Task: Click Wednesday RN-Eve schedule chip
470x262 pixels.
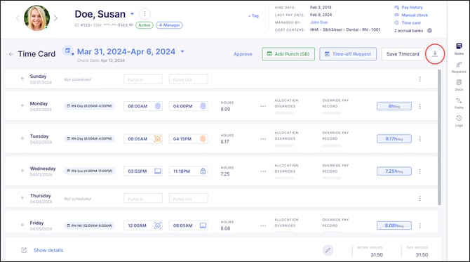Action: pos(89,171)
